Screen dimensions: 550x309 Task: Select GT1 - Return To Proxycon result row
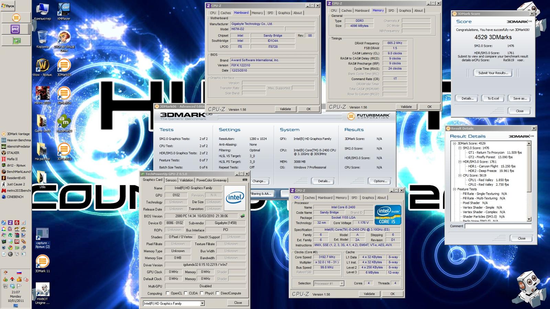tap(495, 153)
